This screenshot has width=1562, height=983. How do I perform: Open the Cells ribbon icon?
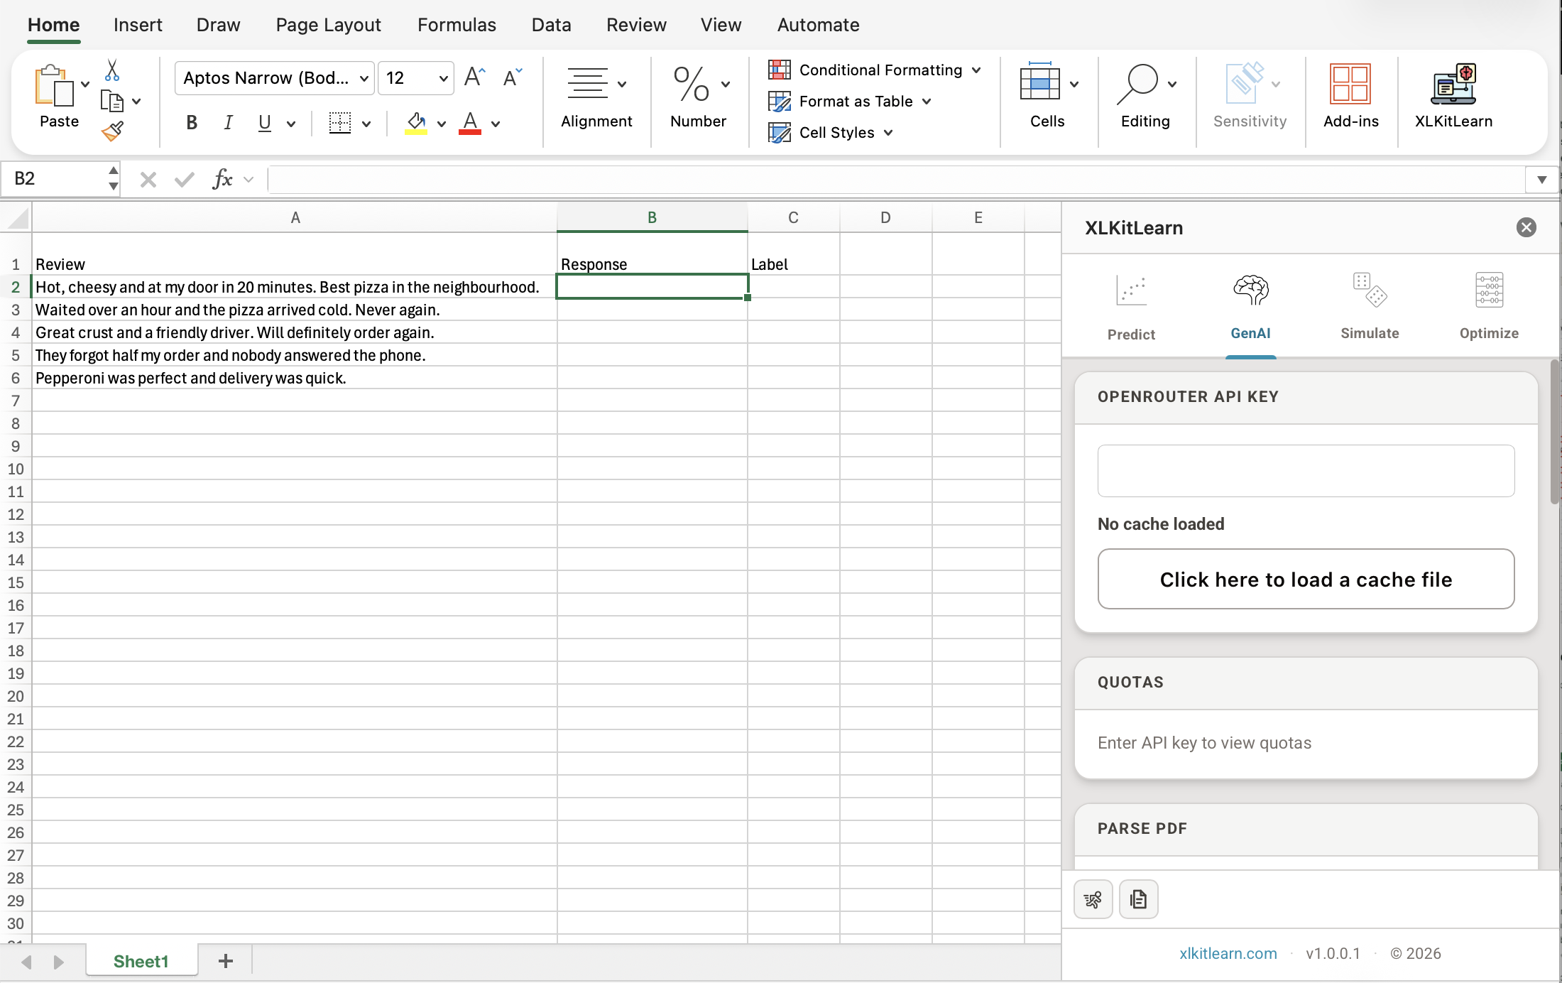1039,82
